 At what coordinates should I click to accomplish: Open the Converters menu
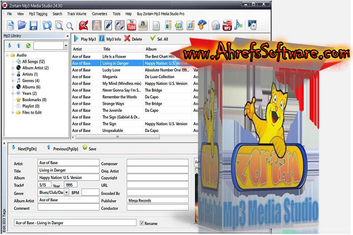[100, 14]
